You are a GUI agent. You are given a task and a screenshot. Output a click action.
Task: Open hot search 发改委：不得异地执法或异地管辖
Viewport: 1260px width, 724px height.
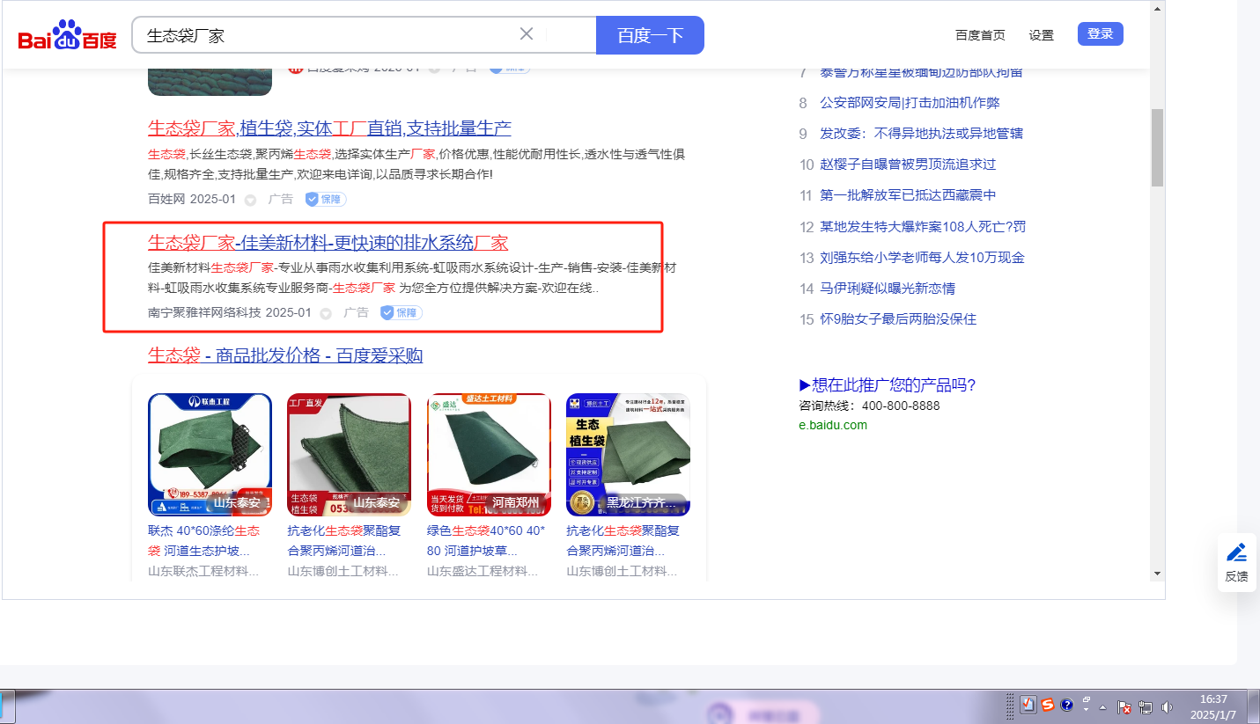coord(921,134)
